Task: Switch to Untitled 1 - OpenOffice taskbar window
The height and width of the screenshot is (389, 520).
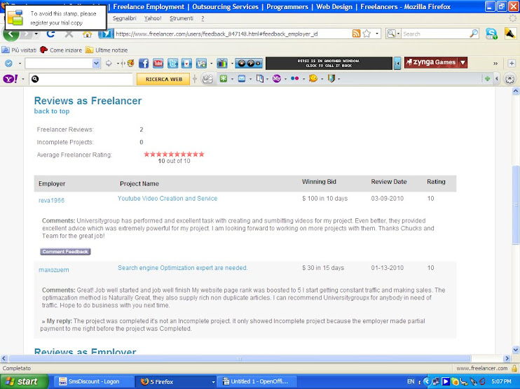Action: point(256,382)
